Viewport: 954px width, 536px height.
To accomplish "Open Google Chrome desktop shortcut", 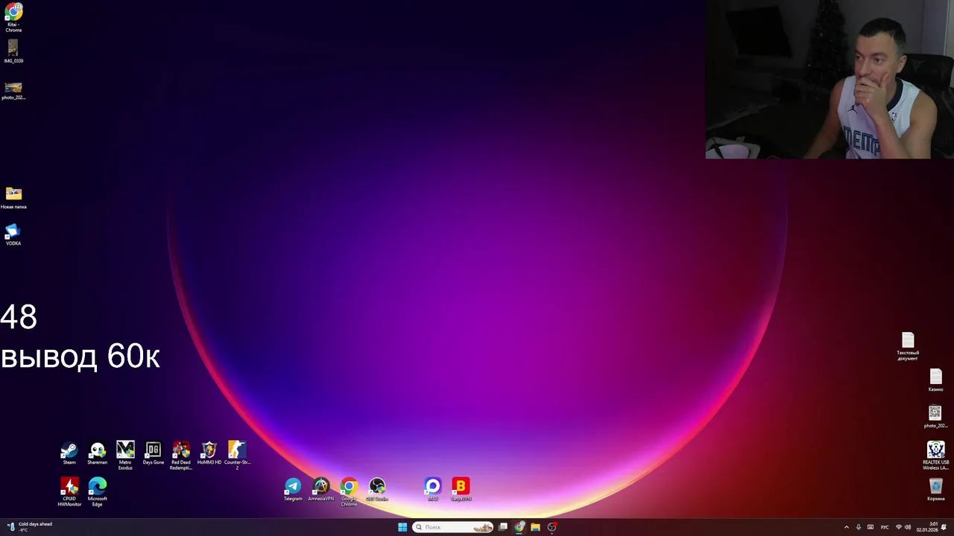I will click(349, 492).
